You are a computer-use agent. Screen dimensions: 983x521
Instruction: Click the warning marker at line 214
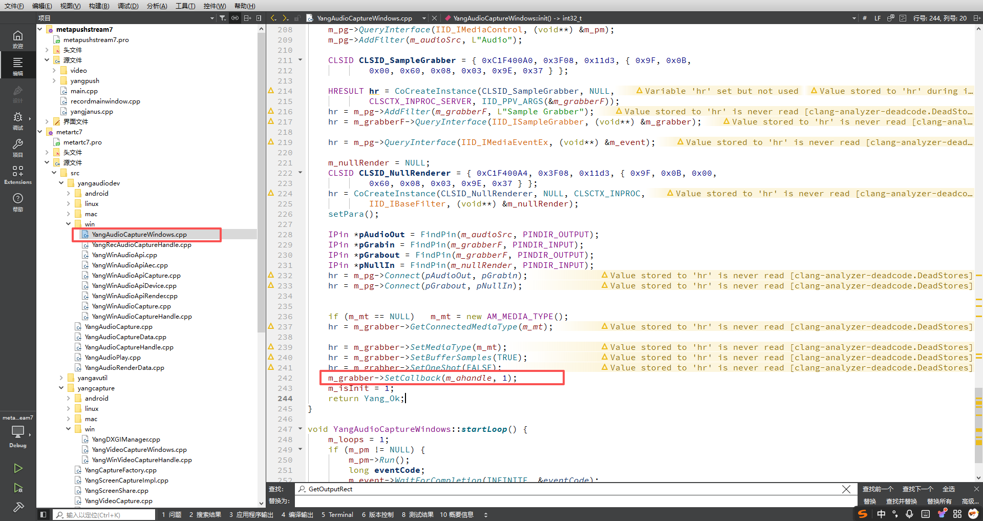click(271, 91)
